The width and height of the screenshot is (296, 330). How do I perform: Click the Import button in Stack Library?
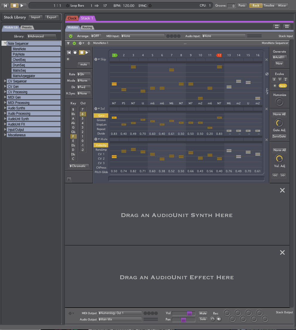click(36, 17)
